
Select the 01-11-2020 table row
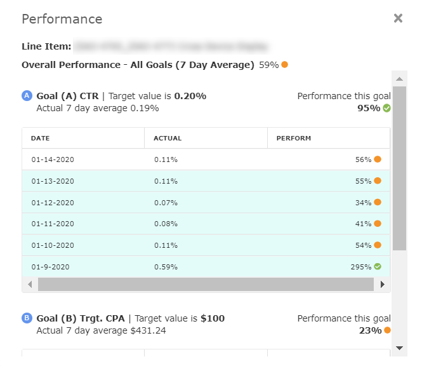click(206, 224)
